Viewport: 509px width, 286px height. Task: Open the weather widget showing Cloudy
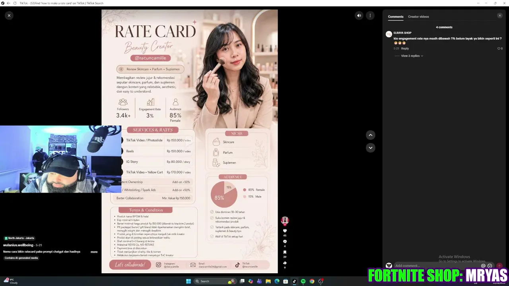pos(11,281)
